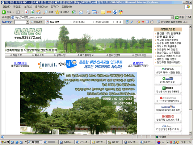The width and height of the screenshot is (193, 145).
Task: Click the 아르바이트 link
Action: coord(20,63)
